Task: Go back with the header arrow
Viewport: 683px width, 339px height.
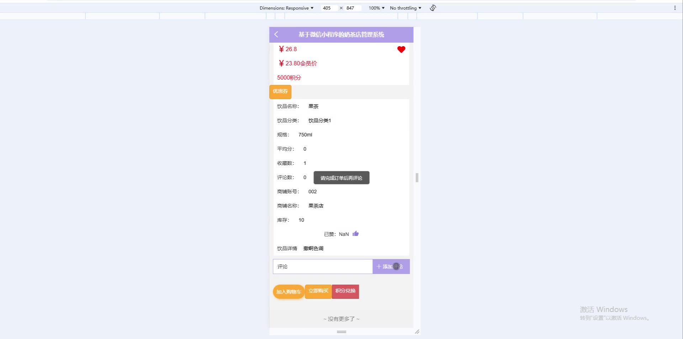Action: pyautogui.click(x=276, y=34)
